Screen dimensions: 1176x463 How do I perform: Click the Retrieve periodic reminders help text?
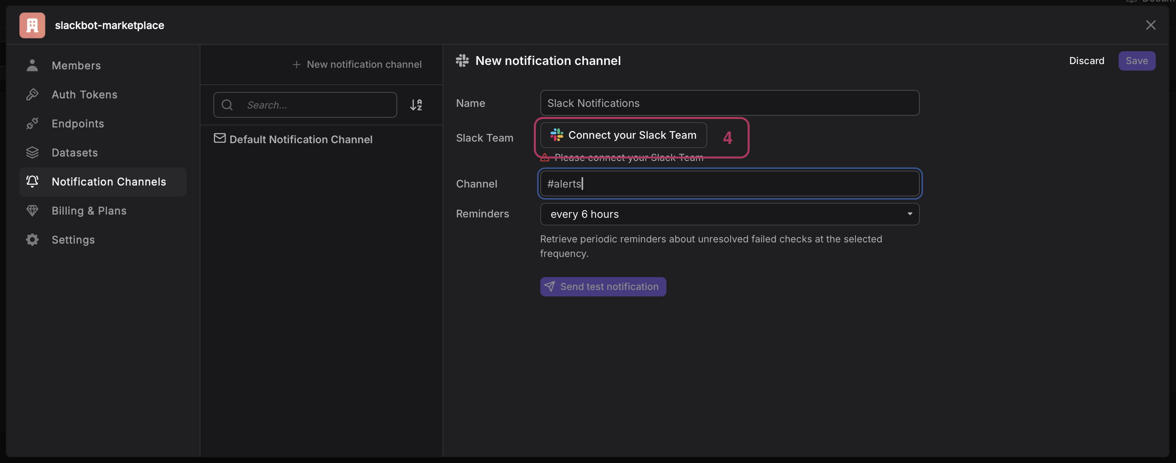[711, 246]
